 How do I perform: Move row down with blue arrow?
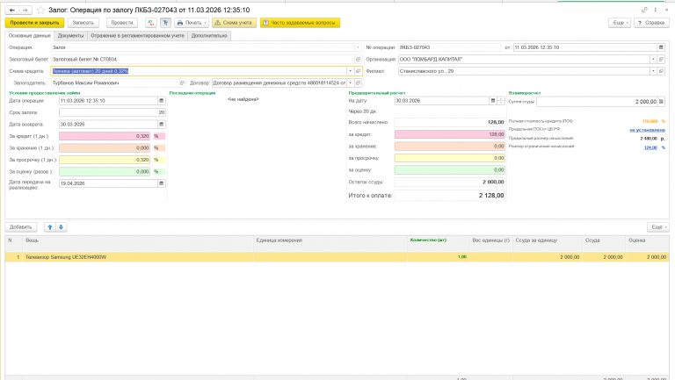[x=62, y=227]
